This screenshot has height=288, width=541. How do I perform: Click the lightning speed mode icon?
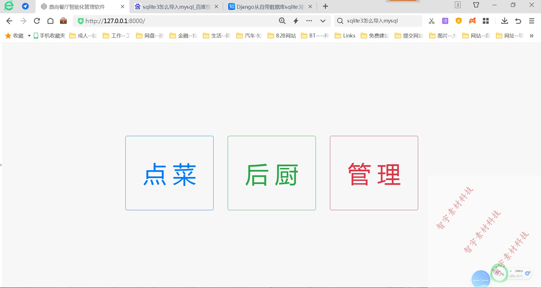coord(296,21)
